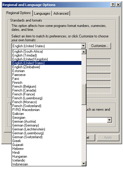Switch to the Languages tab
The image size is (123, 169).
[42, 13]
